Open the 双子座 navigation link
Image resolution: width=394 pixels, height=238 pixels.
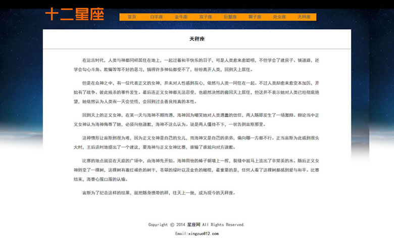click(206, 17)
